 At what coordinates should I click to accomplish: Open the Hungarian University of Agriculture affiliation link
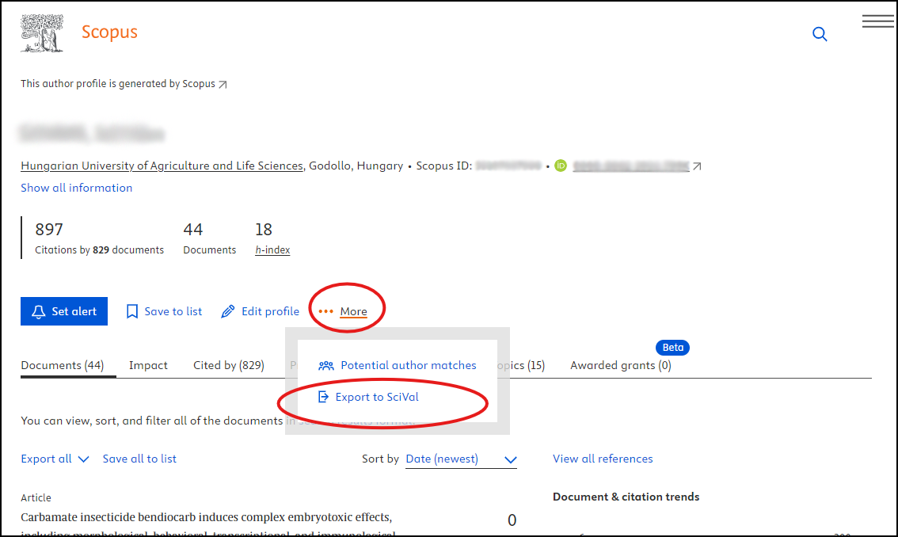click(x=162, y=166)
